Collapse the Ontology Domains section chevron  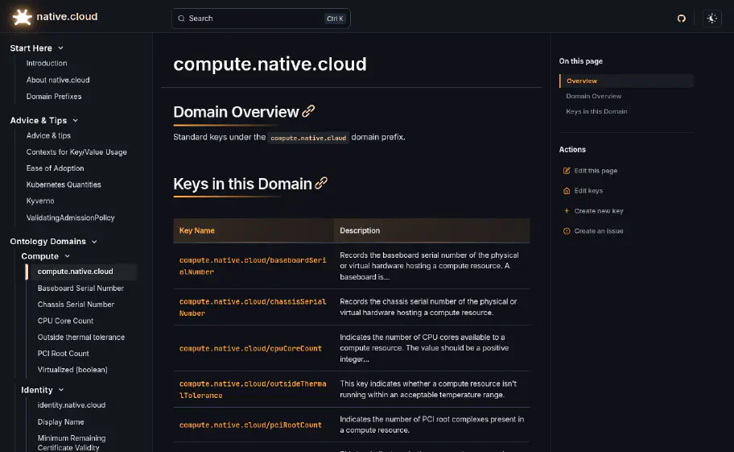(x=94, y=242)
